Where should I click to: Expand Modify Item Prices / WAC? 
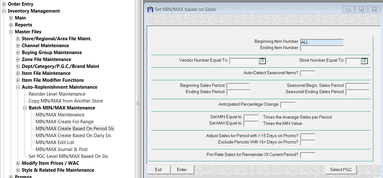click(x=18, y=163)
